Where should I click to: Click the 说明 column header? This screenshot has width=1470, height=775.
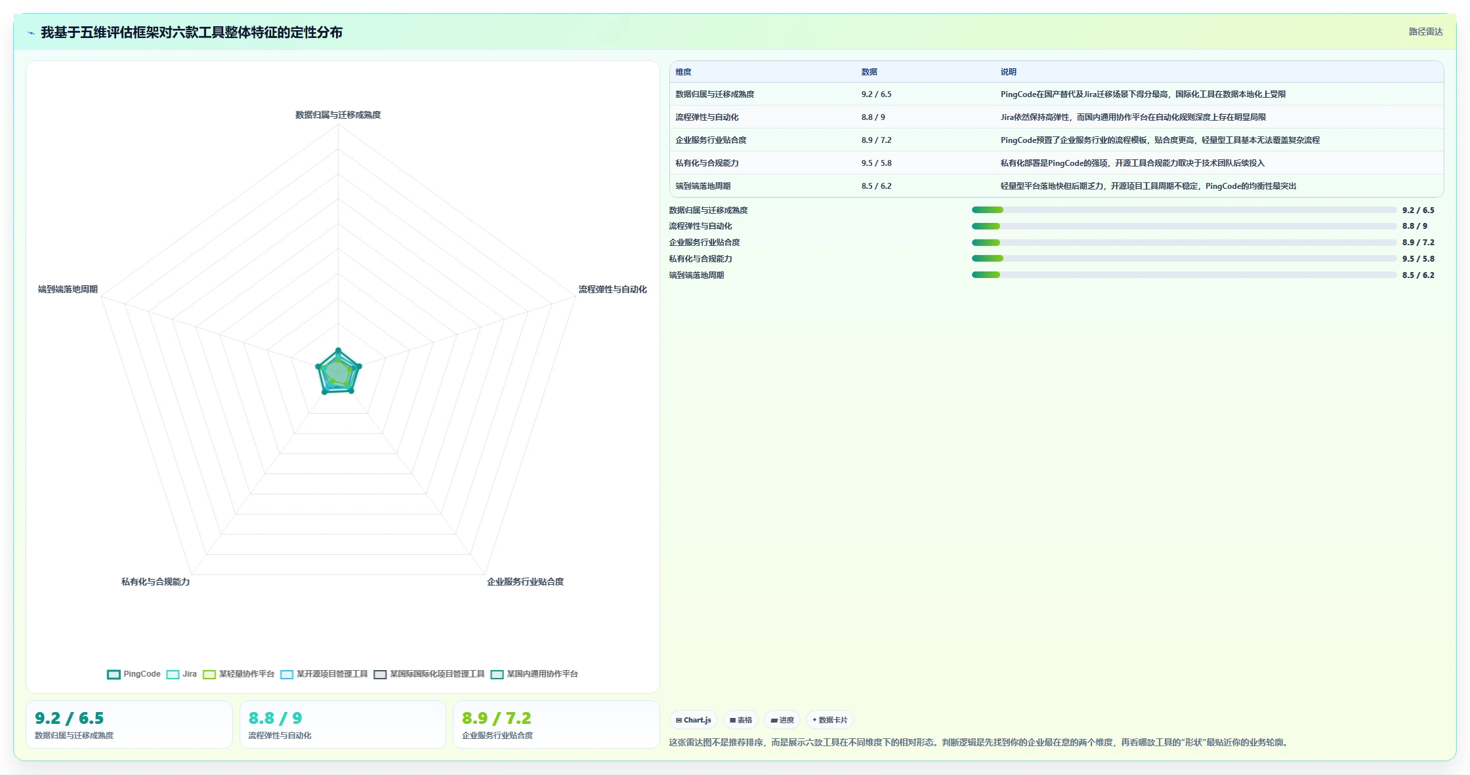[x=1008, y=72]
